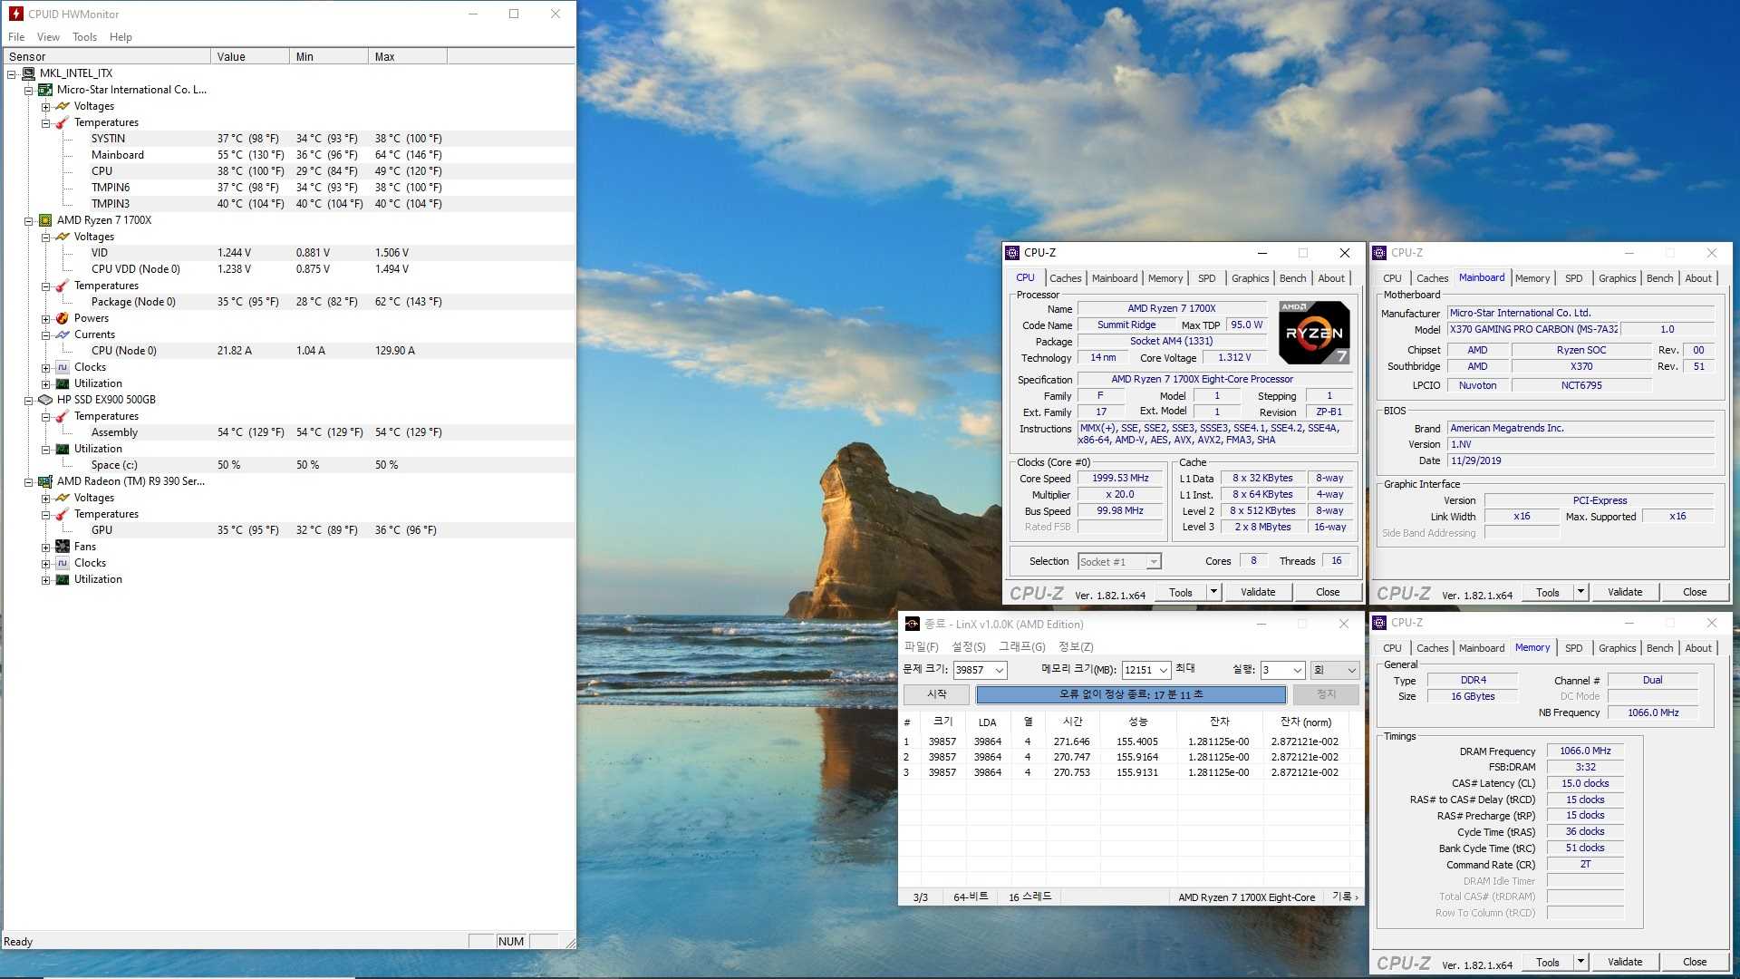The height and width of the screenshot is (979, 1740).
Task: Open the Tools menu in HWMonitor
Action: tap(84, 37)
